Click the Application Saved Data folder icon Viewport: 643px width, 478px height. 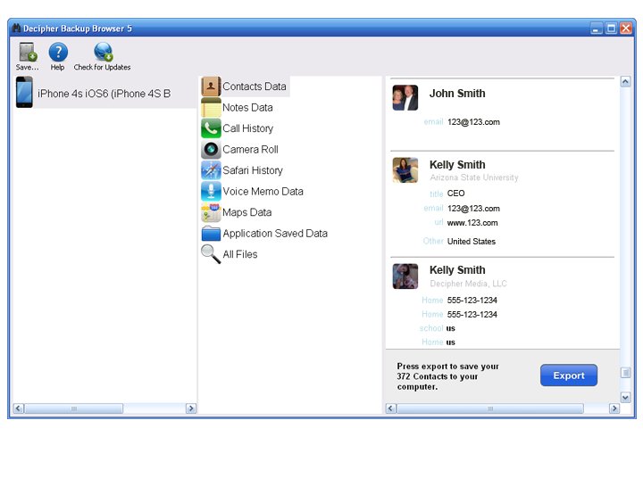(211, 234)
